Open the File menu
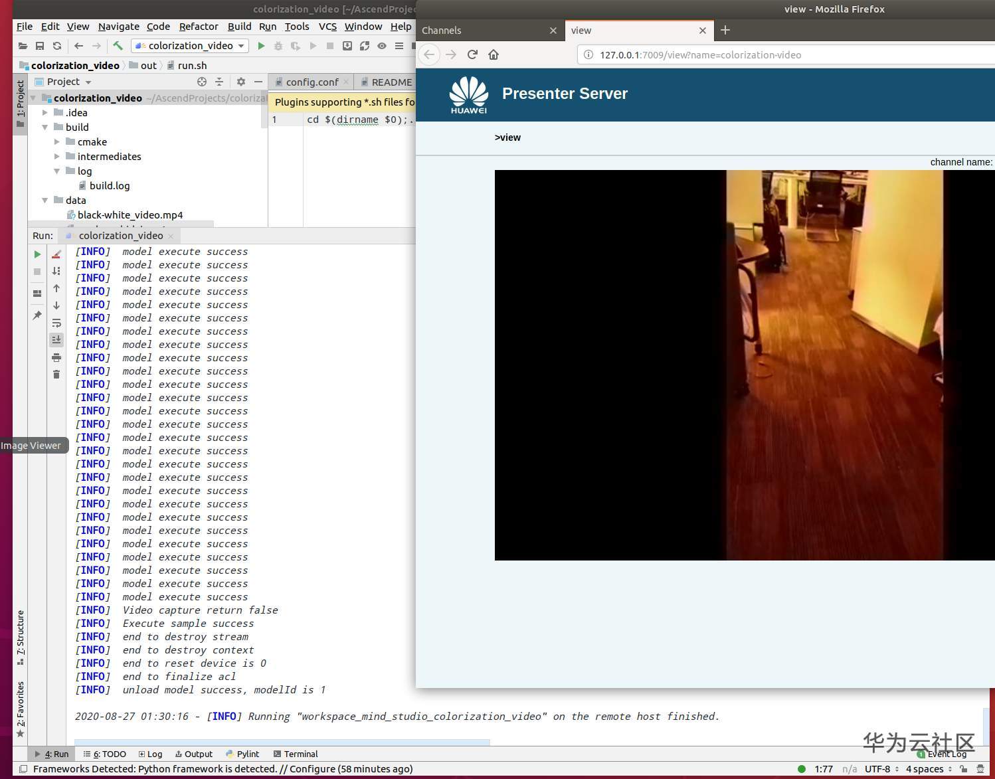This screenshot has height=779, width=995. click(25, 27)
